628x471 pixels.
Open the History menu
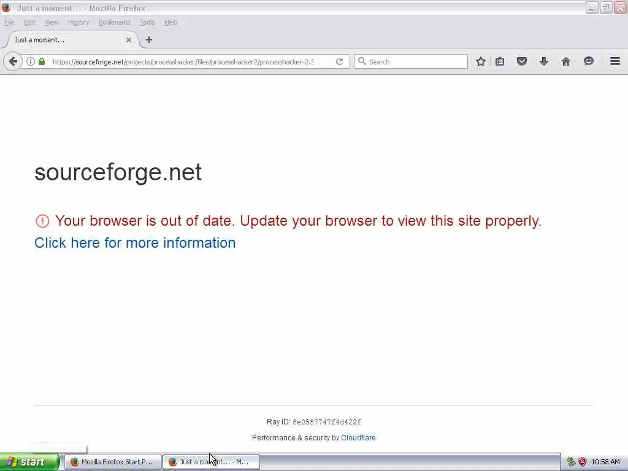pos(78,23)
